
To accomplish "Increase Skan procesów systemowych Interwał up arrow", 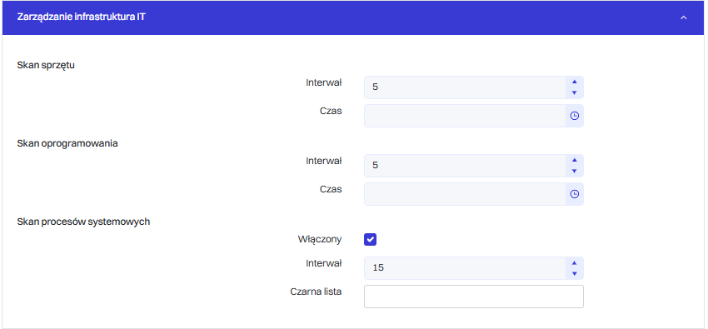I will 575,263.
